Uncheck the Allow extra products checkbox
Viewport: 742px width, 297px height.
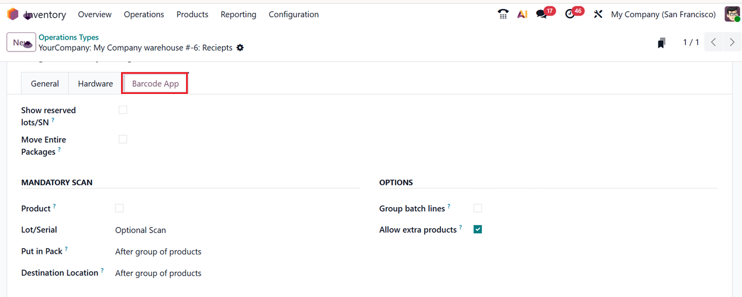(x=477, y=229)
